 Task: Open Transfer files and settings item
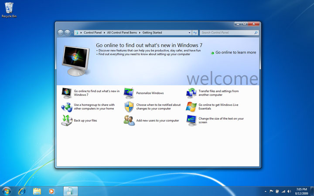[x=218, y=93]
